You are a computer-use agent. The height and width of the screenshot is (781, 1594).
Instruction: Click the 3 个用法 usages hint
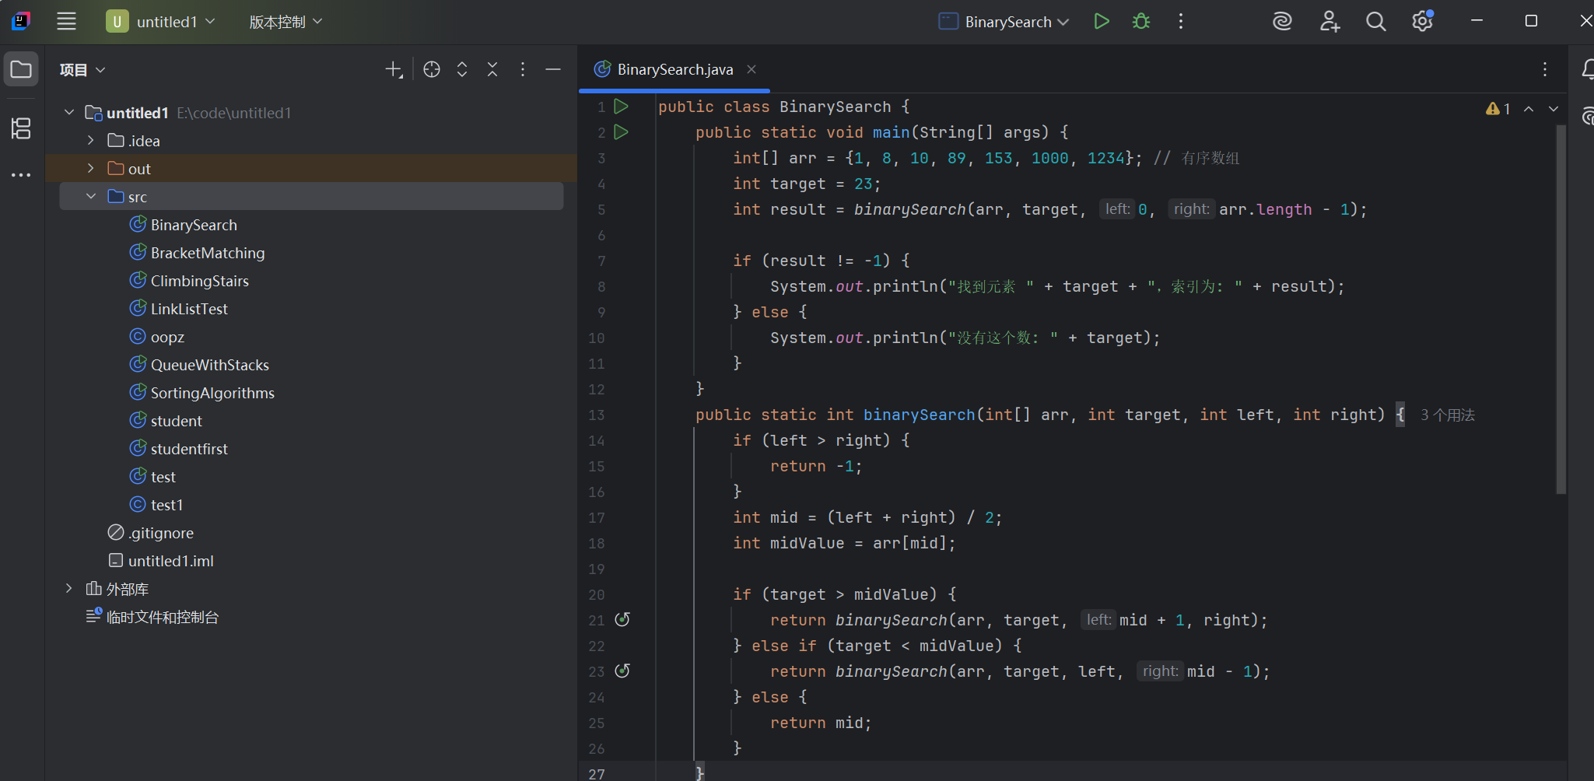coord(1448,415)
